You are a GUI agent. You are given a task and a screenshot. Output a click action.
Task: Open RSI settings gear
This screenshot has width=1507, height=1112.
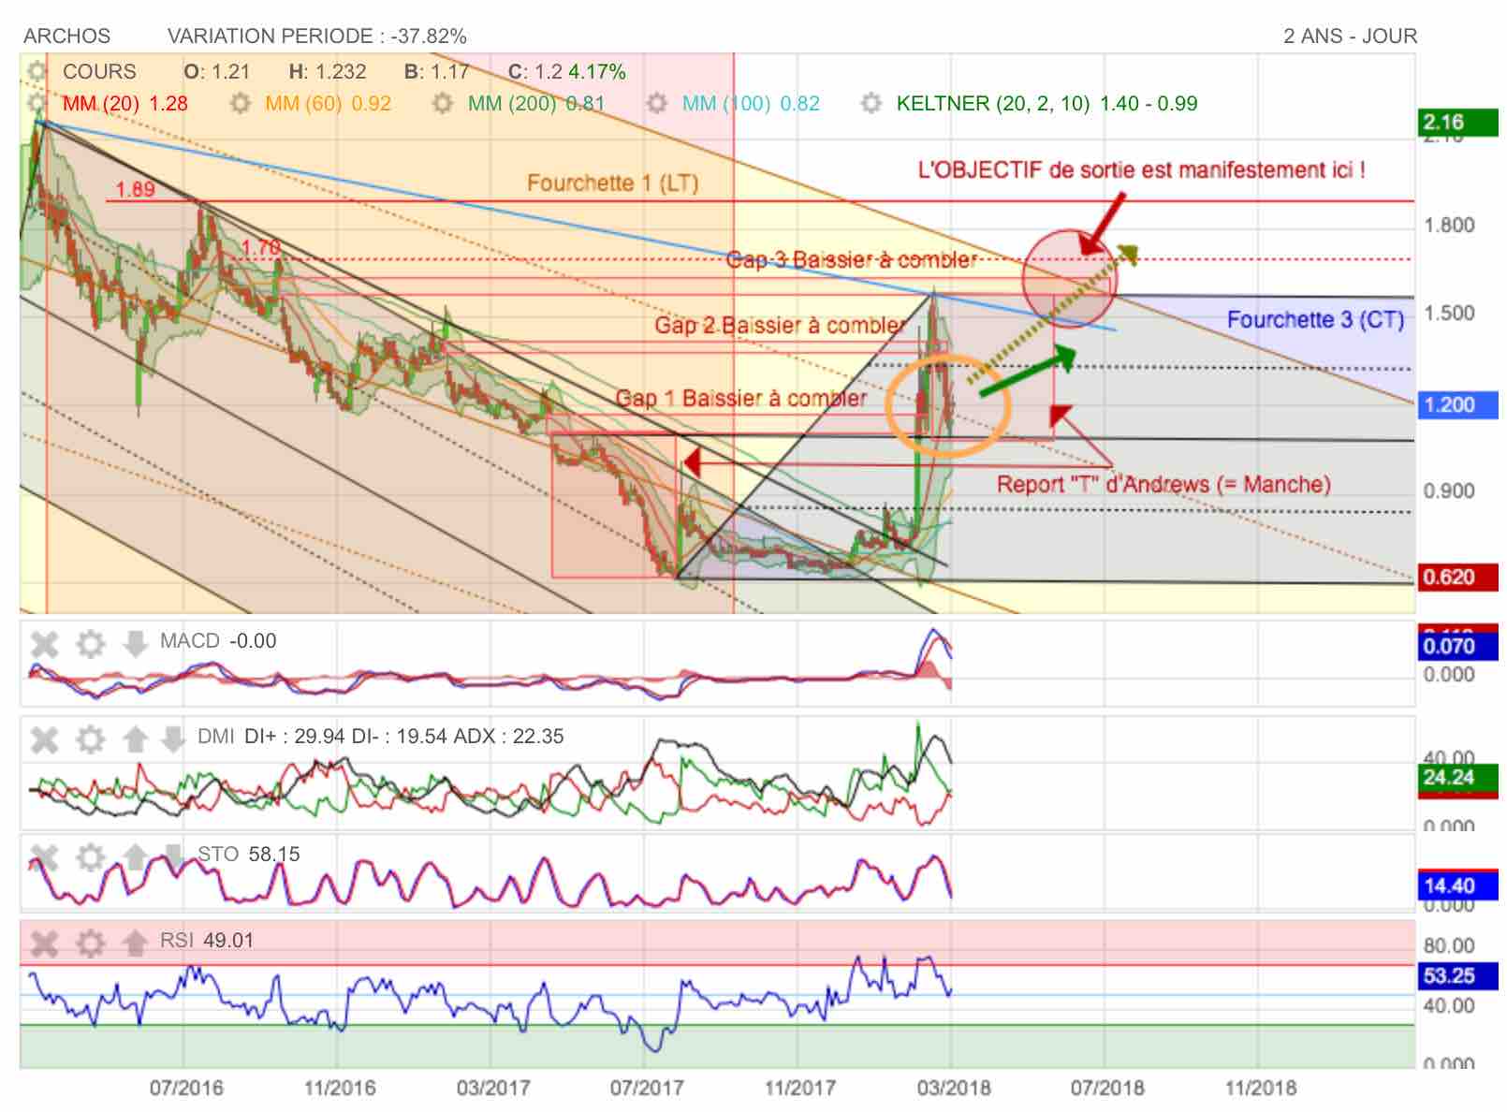pos(90,943)
